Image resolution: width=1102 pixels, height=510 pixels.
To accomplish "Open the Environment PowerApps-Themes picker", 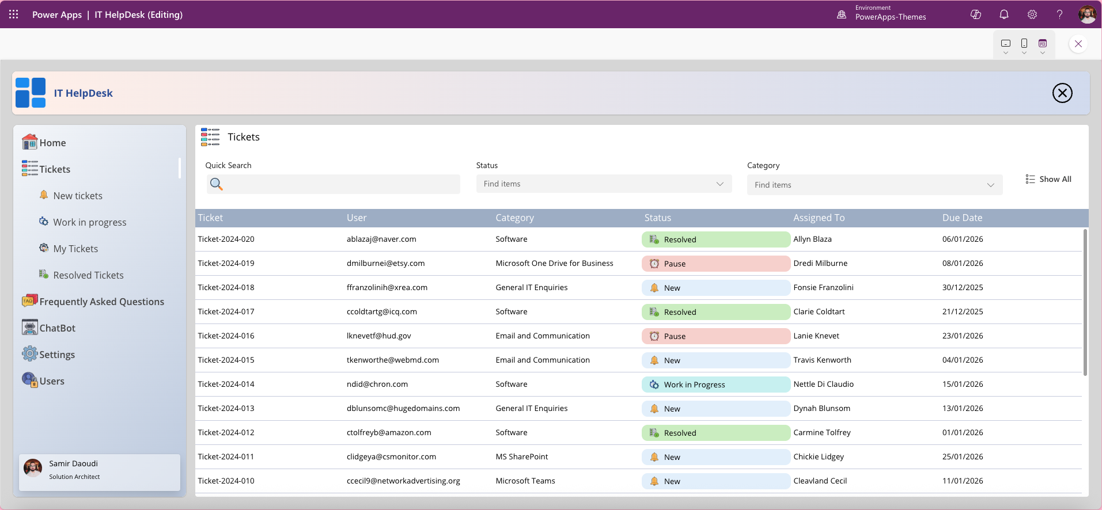I will (883, 14).
